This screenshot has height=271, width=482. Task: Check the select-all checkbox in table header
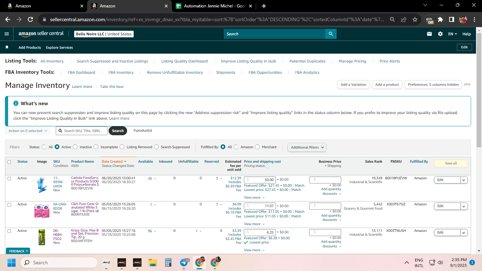tap(9, 162)
